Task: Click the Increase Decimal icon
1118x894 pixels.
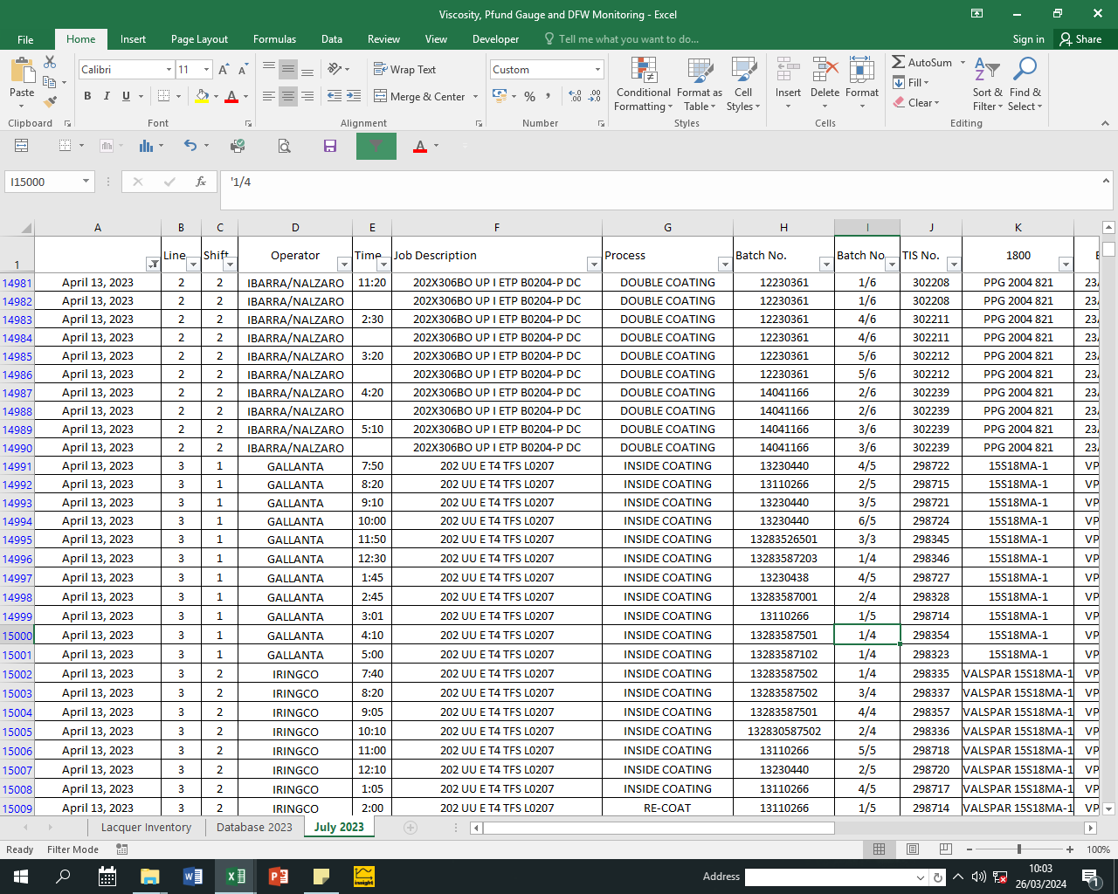Action: click(575, 96)
